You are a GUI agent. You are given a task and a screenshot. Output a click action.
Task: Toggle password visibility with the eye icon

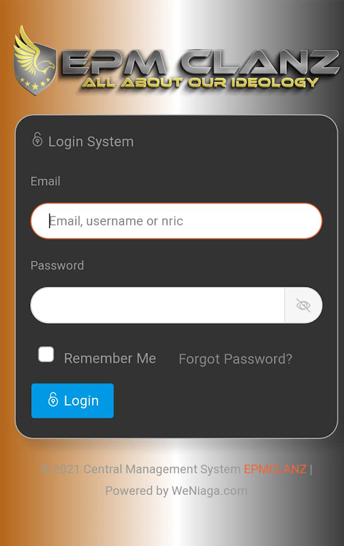(x=303, y=305)
